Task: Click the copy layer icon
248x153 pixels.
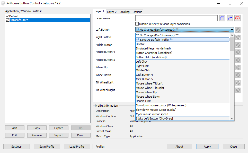Action: (222, 18)
